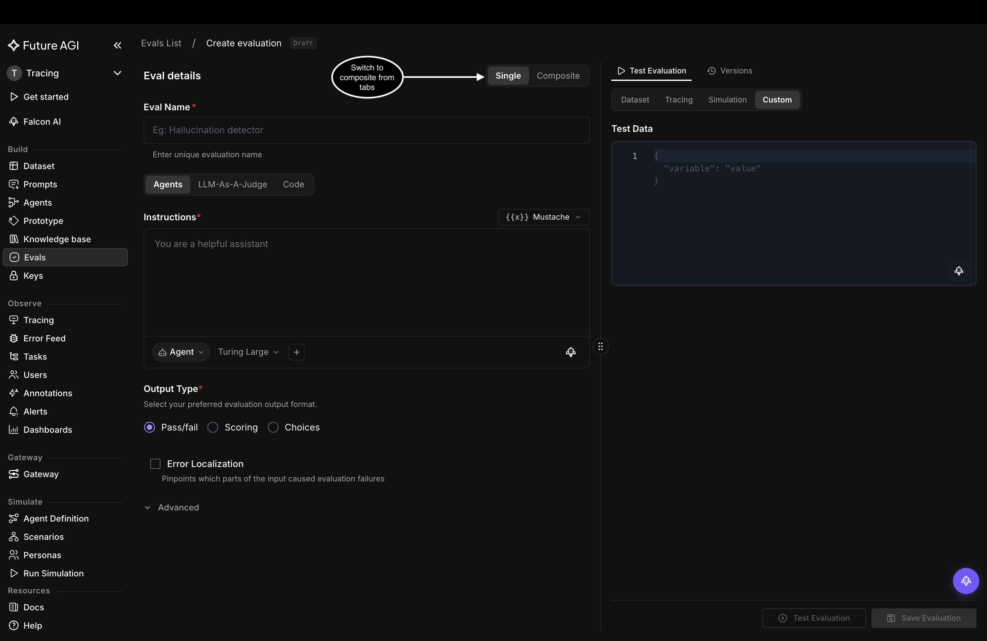Open Gateway page
This screenshot has width=987, height=641.
41,474
